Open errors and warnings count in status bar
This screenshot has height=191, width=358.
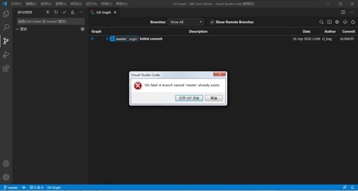(36, 188)
